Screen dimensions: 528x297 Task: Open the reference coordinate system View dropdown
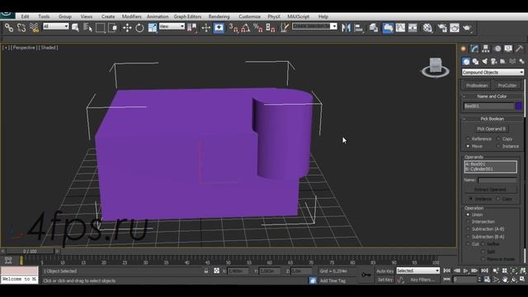click(172, 26)
